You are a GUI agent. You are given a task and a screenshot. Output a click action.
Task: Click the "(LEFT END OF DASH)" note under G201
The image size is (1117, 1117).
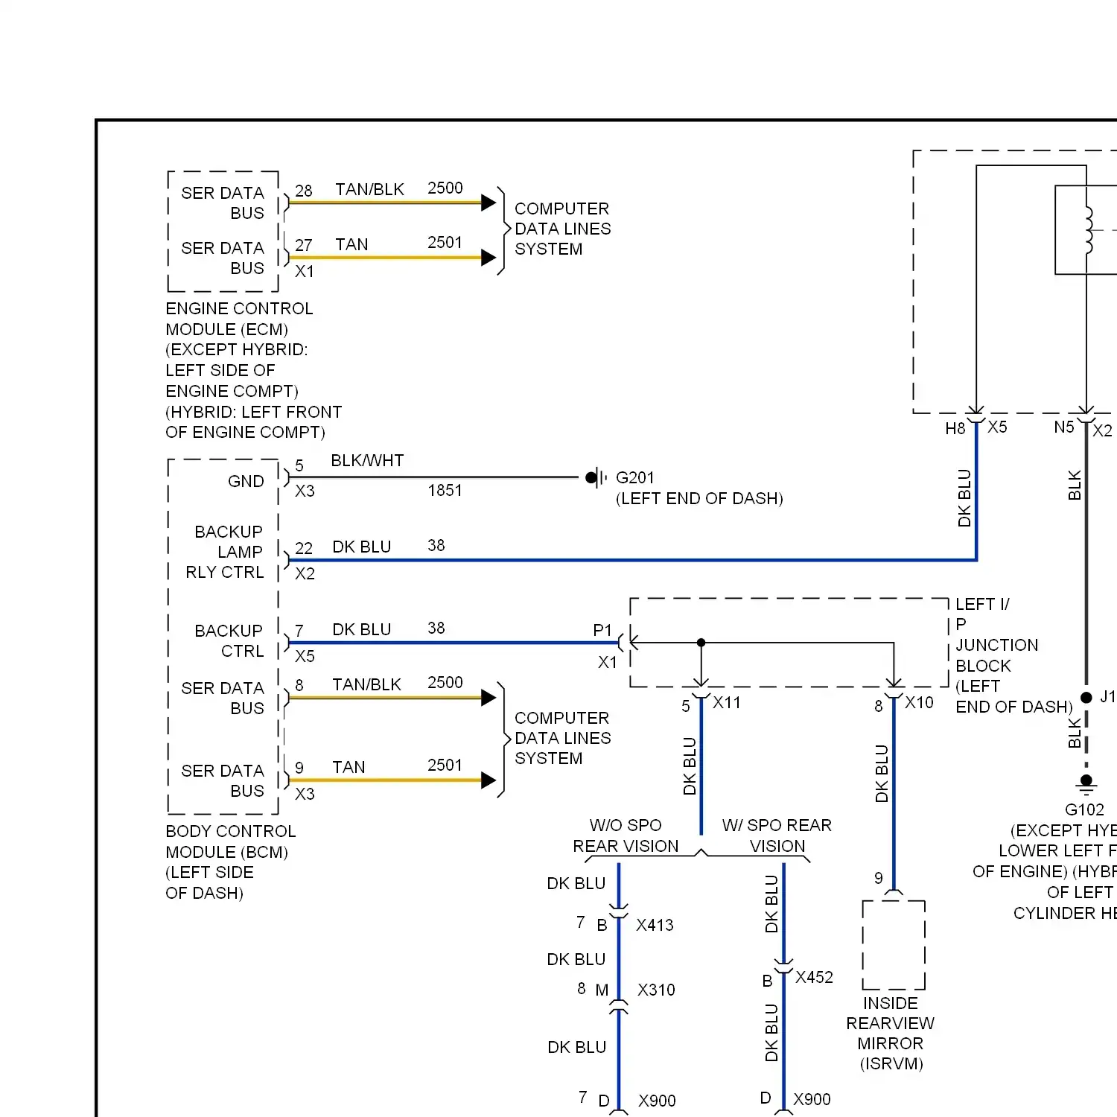(x=699, y=498)
